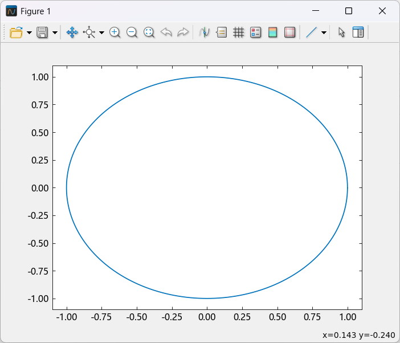Choose the pointer selection arrow tool
400x343 pixels.
point(341,32)
